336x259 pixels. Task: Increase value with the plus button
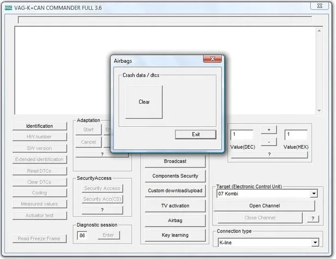coord(269,130)
